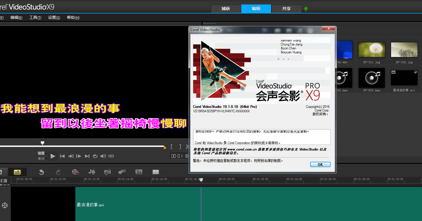Screen dimensions: 422x221
Task: Expand the +/- track visibility dropdown arrow
Action: [8, 185]
